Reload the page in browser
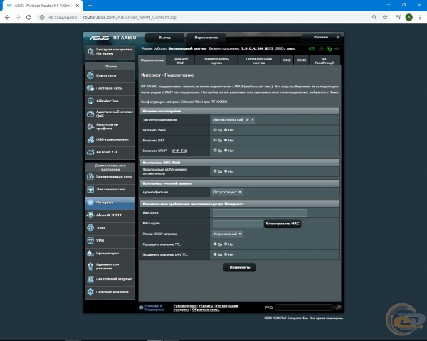The image size is (427, 341). point(28,17)
